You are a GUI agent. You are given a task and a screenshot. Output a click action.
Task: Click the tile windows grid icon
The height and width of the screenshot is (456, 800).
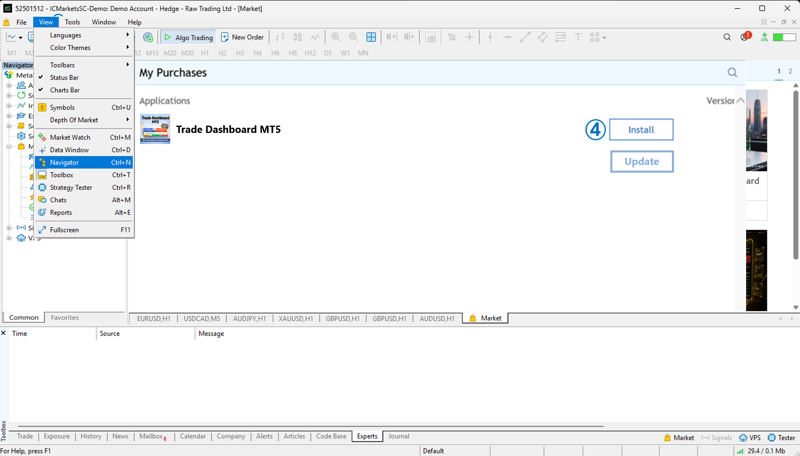tap(371, 37)
